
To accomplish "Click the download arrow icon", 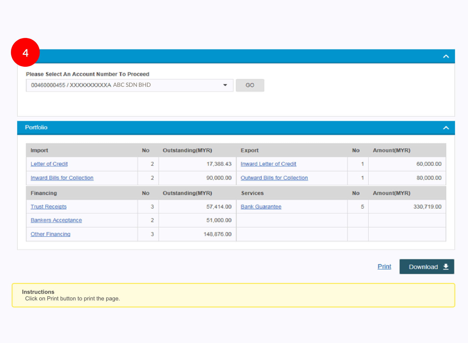I will coord(446,267).
